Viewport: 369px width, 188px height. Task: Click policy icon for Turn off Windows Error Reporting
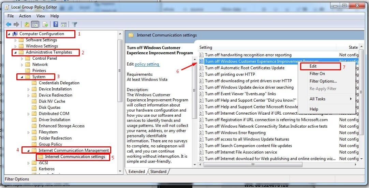point(201,133)
